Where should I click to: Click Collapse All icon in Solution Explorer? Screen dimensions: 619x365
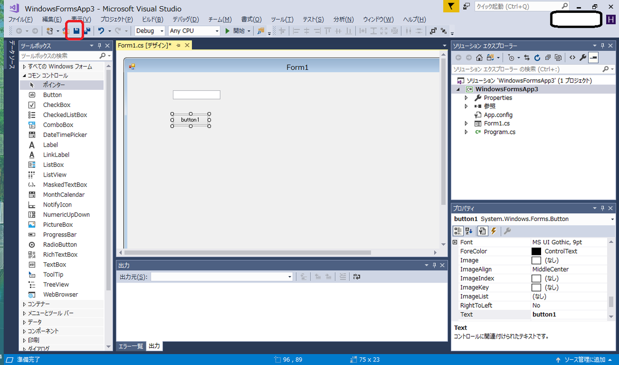(x=548, y=57)
